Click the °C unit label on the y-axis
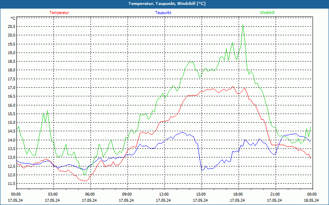This screenshot has height=205, width=329. click(x=13, y=18)
